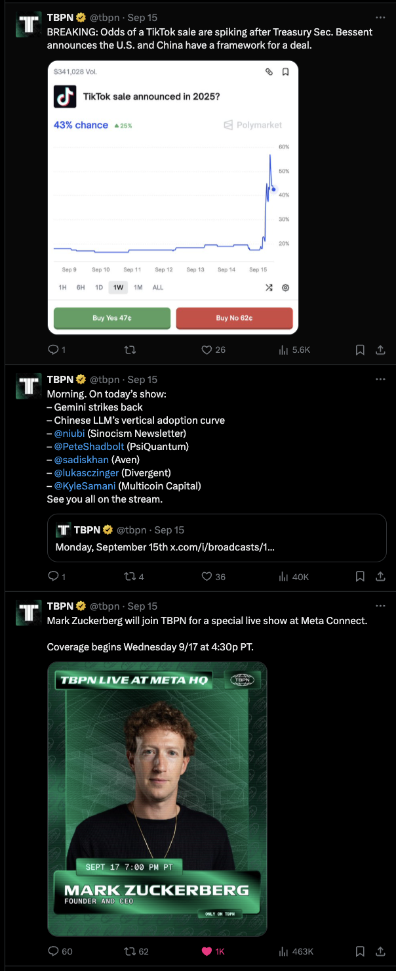Retweet the morning show lineup post
The width and height of the screenshot is (396, 971).
point(130,576)
